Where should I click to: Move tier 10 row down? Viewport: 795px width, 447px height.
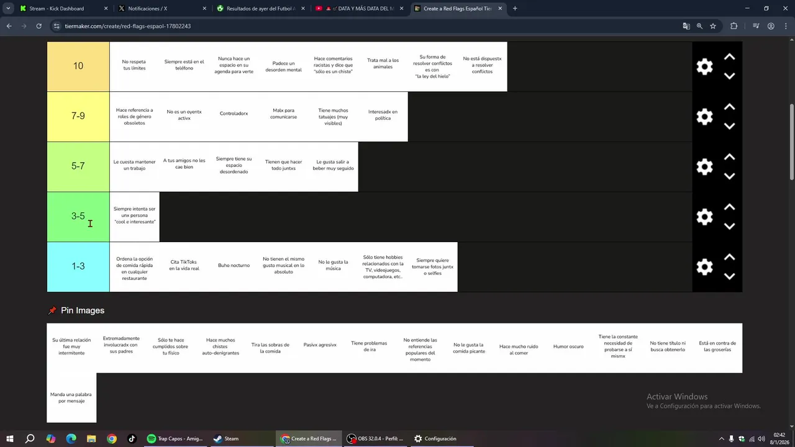[x=730, y=76]
